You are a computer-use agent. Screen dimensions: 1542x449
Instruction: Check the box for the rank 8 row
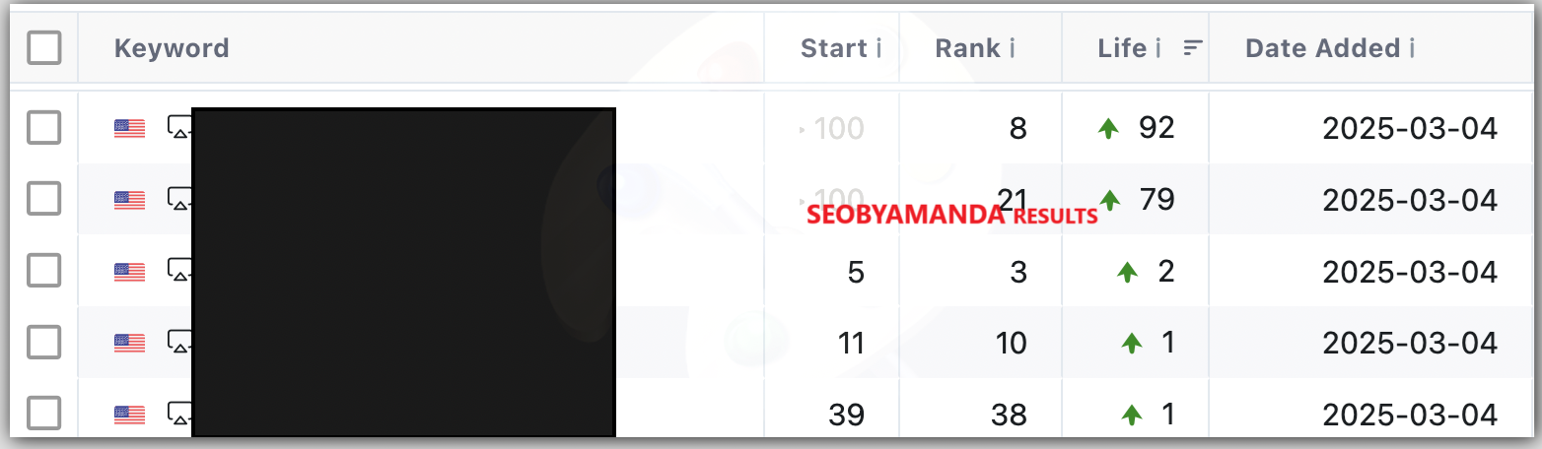[44, 128]
